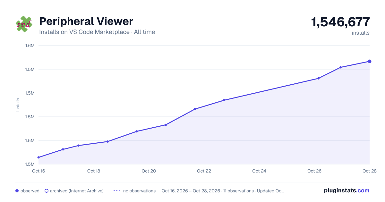This screenshot has width=385, height=202.
Task: Click the vertical 'installs' y-axis title
Action: 18,105
